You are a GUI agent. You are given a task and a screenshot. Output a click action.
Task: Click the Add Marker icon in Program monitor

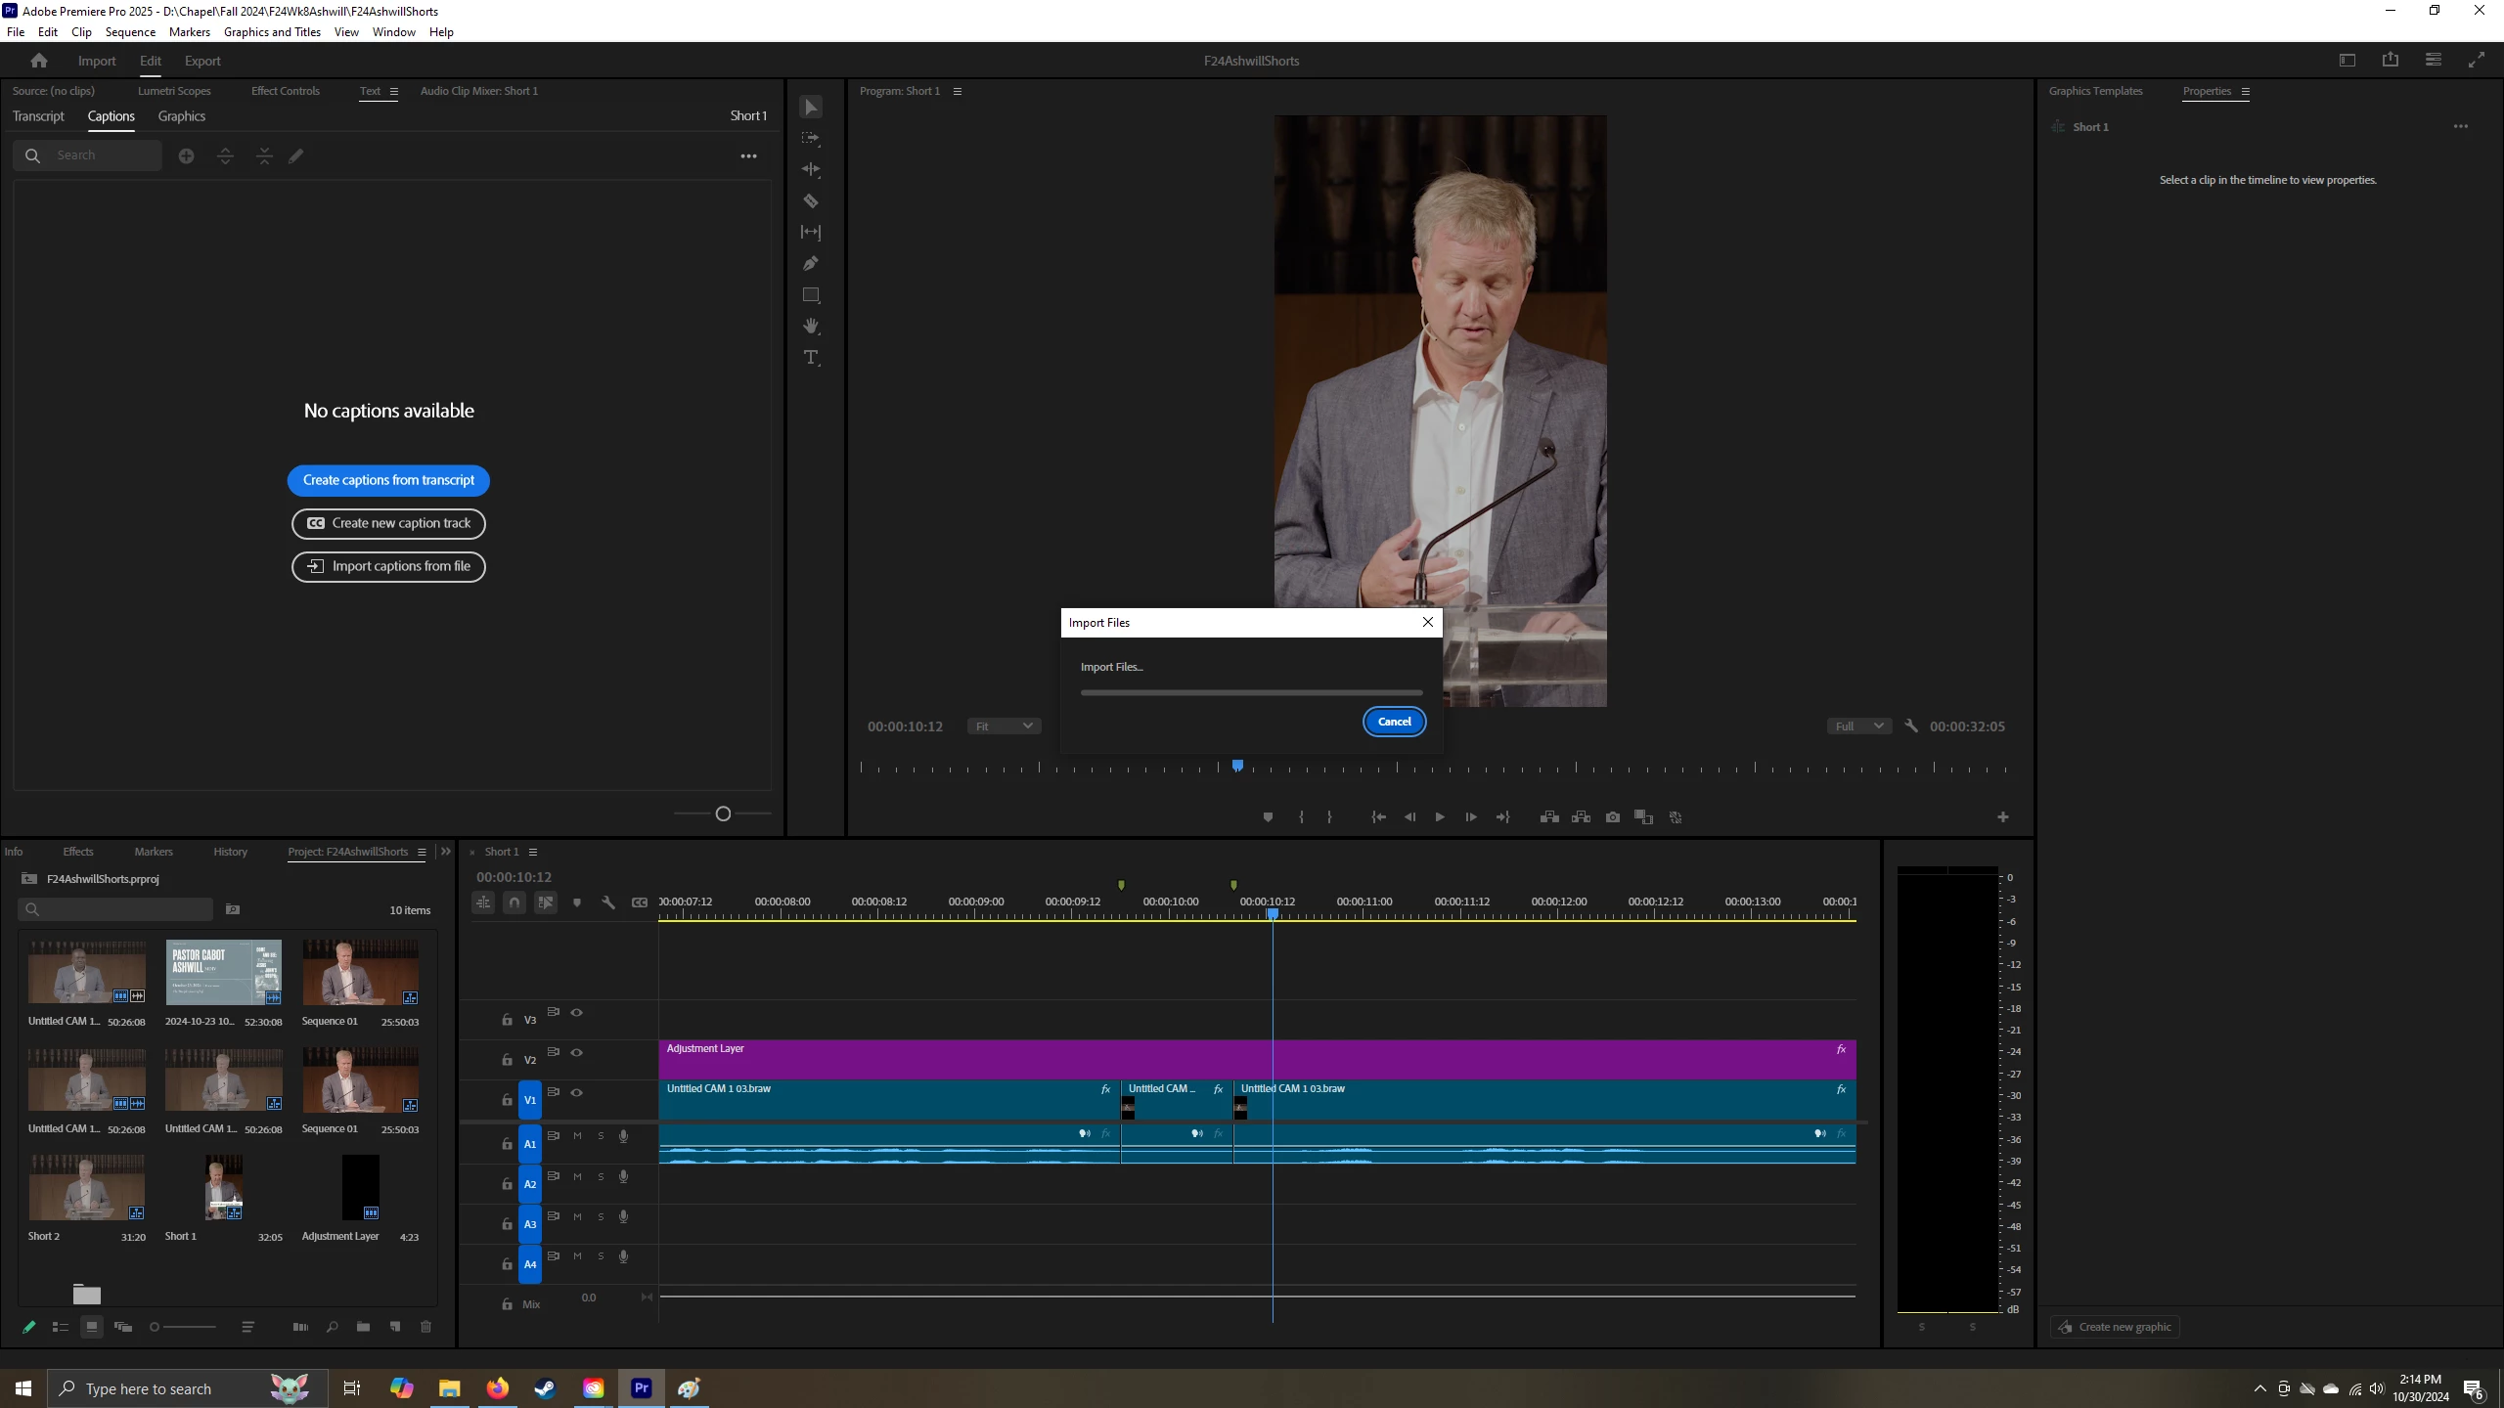(1268, 817)
